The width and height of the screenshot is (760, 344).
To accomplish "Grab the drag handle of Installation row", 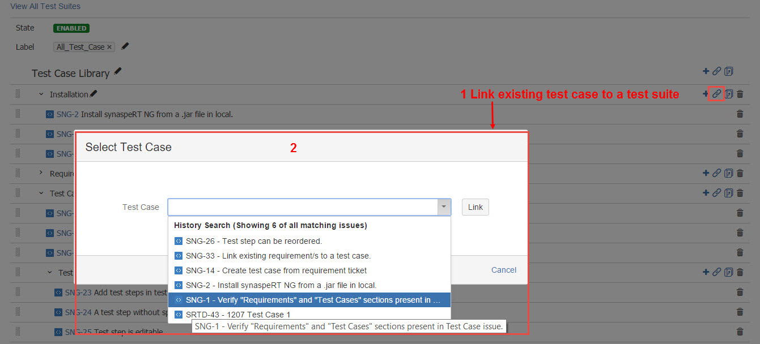I will 18,94.
